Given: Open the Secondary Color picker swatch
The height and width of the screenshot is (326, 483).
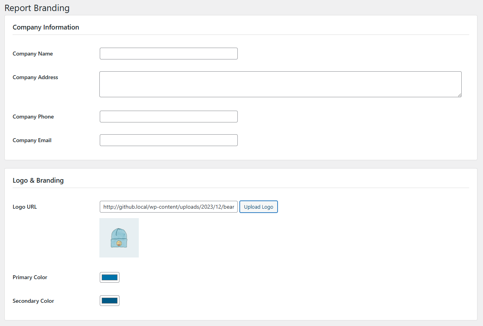Looking at the screenshot, I should point(110,301).
